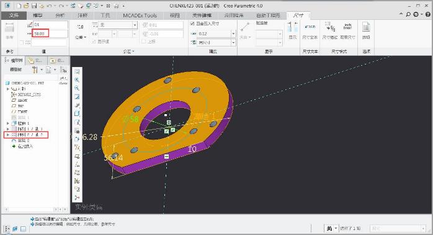Viewport: 433px width, 235px height.
Task: Expand the highlighted pattern 2 tree node
Action: click(x=8, y=135)
